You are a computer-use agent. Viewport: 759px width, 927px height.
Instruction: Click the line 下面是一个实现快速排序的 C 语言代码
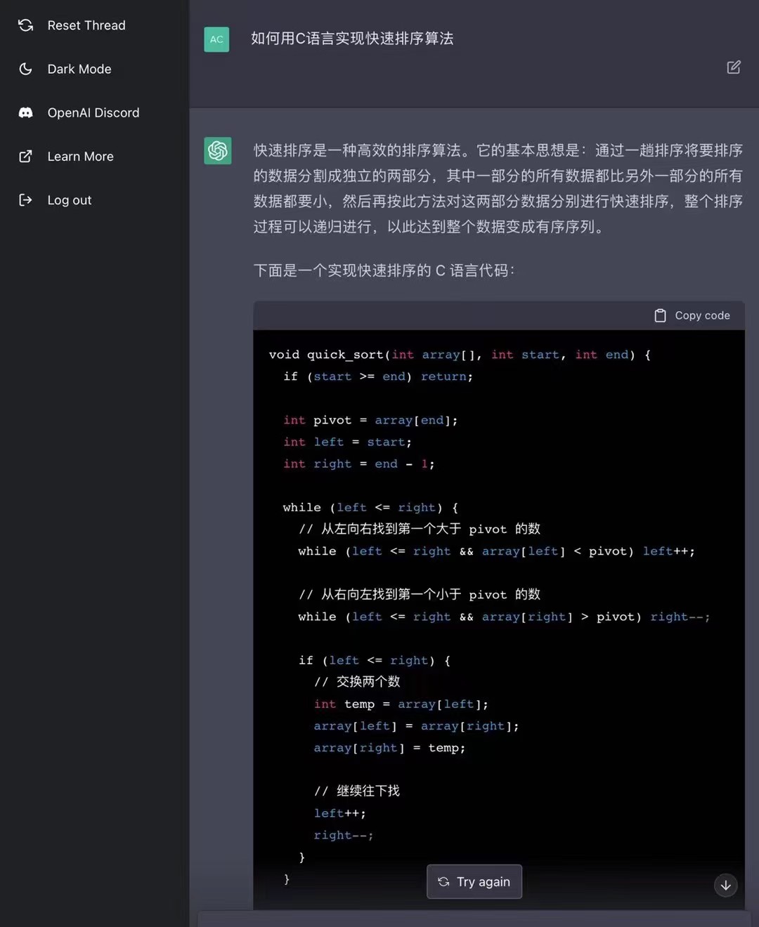pyautogui.click(x=384, y=270)
